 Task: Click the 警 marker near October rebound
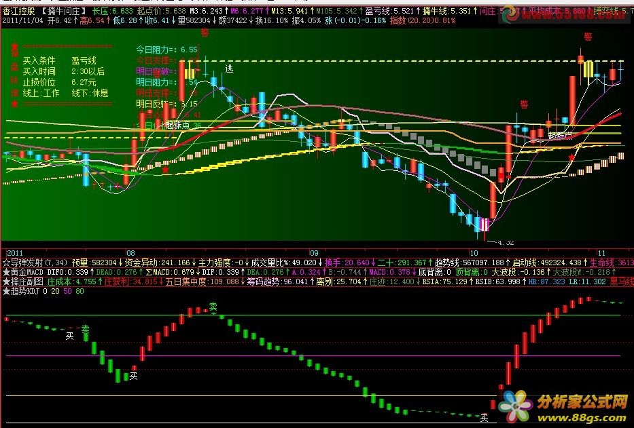click(x=525, y=104)
